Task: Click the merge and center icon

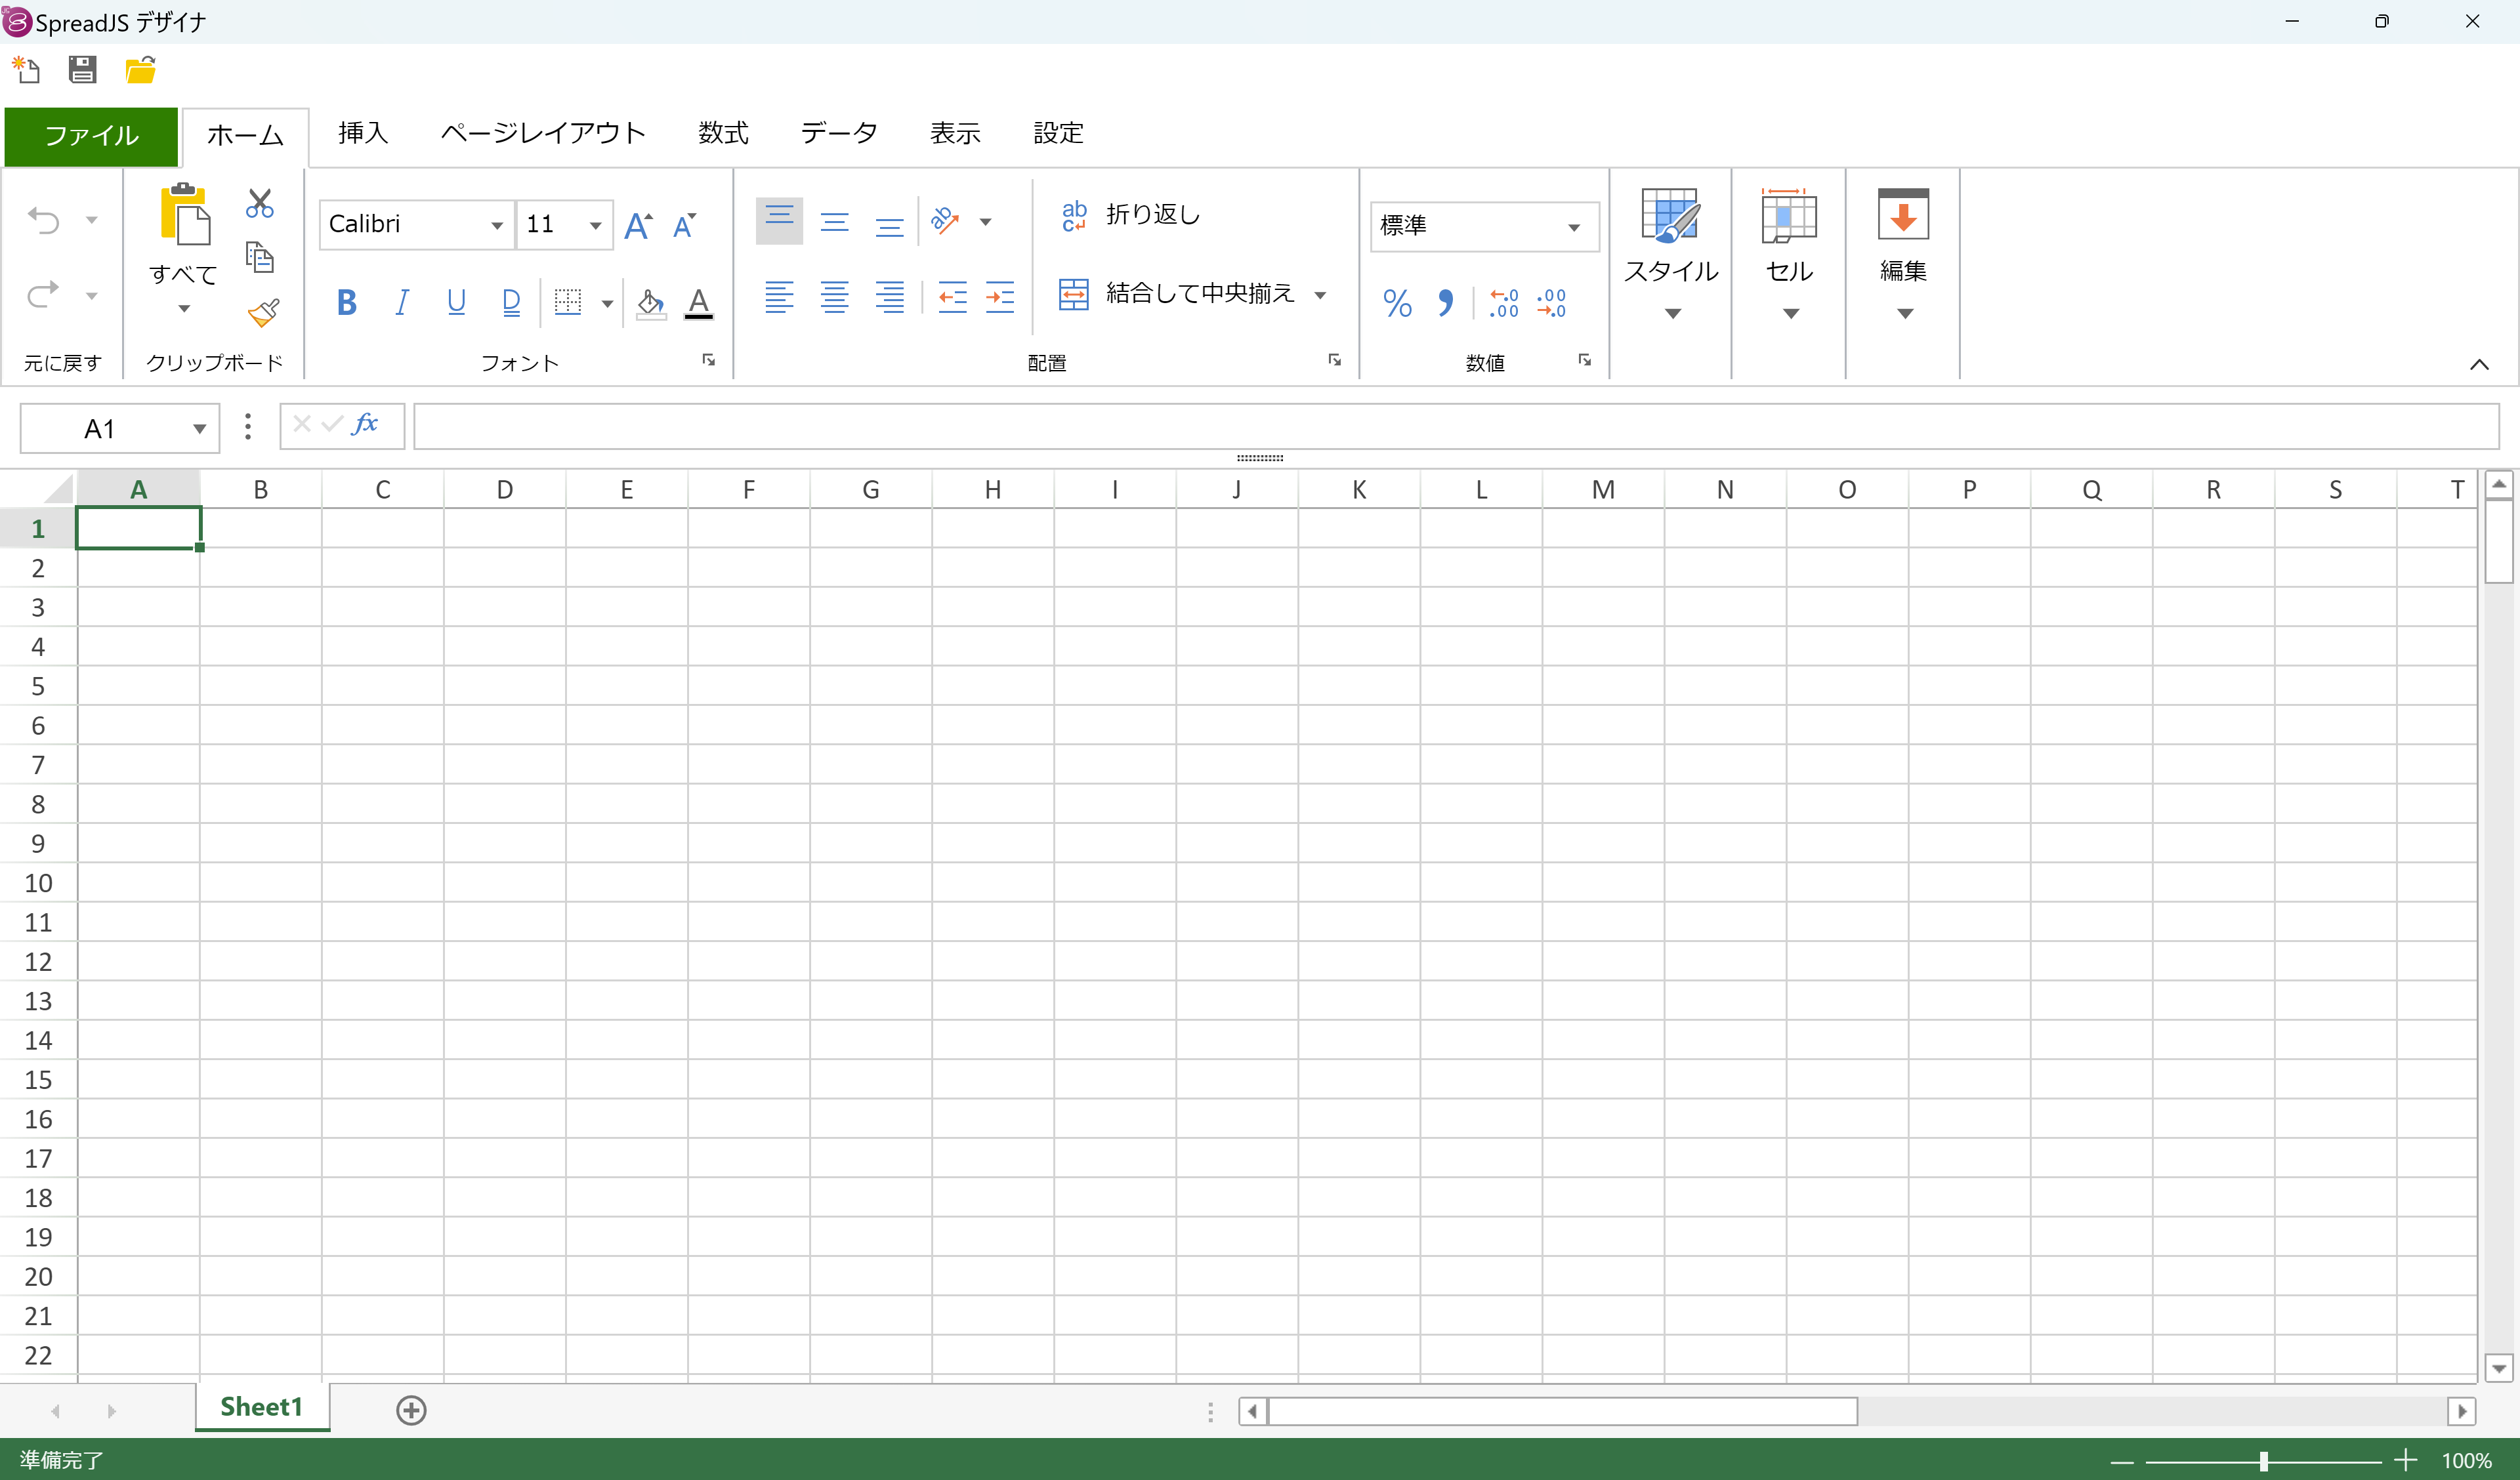Action: pos(1073,294)
